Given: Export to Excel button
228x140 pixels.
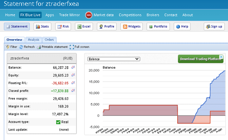Looking at the screenshot, I should pos(84,26).
